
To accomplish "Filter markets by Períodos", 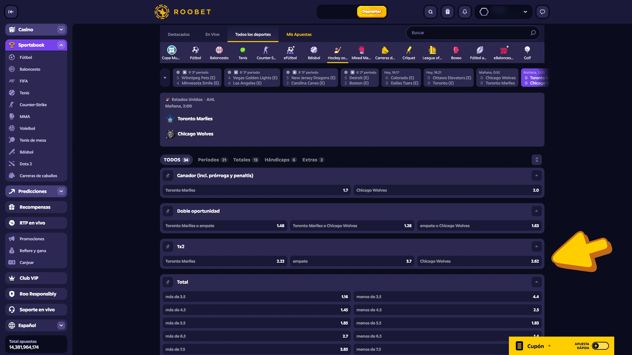I will click(213, 160).
